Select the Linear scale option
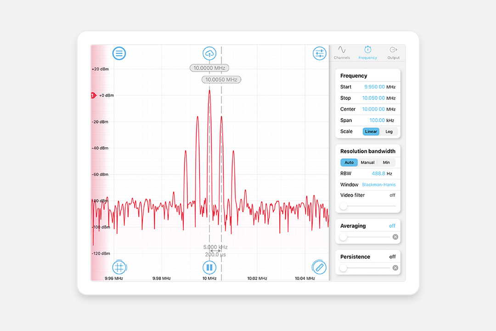Image resolution: width=496 pixels, height=331 pixels. [x=371, y=131]
